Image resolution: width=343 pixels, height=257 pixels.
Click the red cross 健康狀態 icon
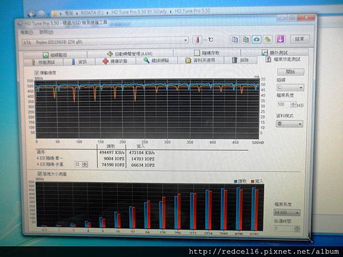(x=106, y=62)
